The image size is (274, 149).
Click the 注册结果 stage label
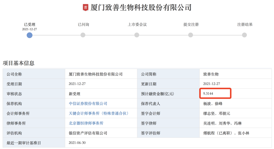pyautogui.click(x=245, y=25)
